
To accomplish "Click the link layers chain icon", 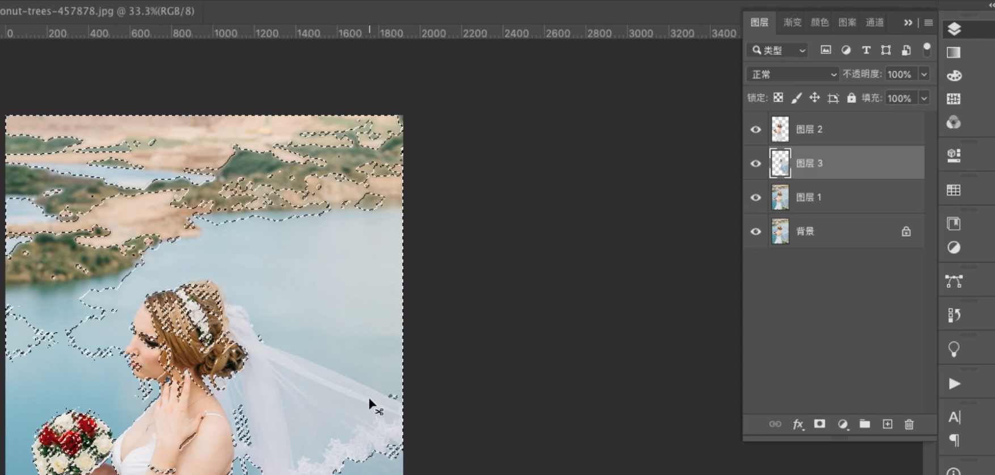I will click(775, 424).
